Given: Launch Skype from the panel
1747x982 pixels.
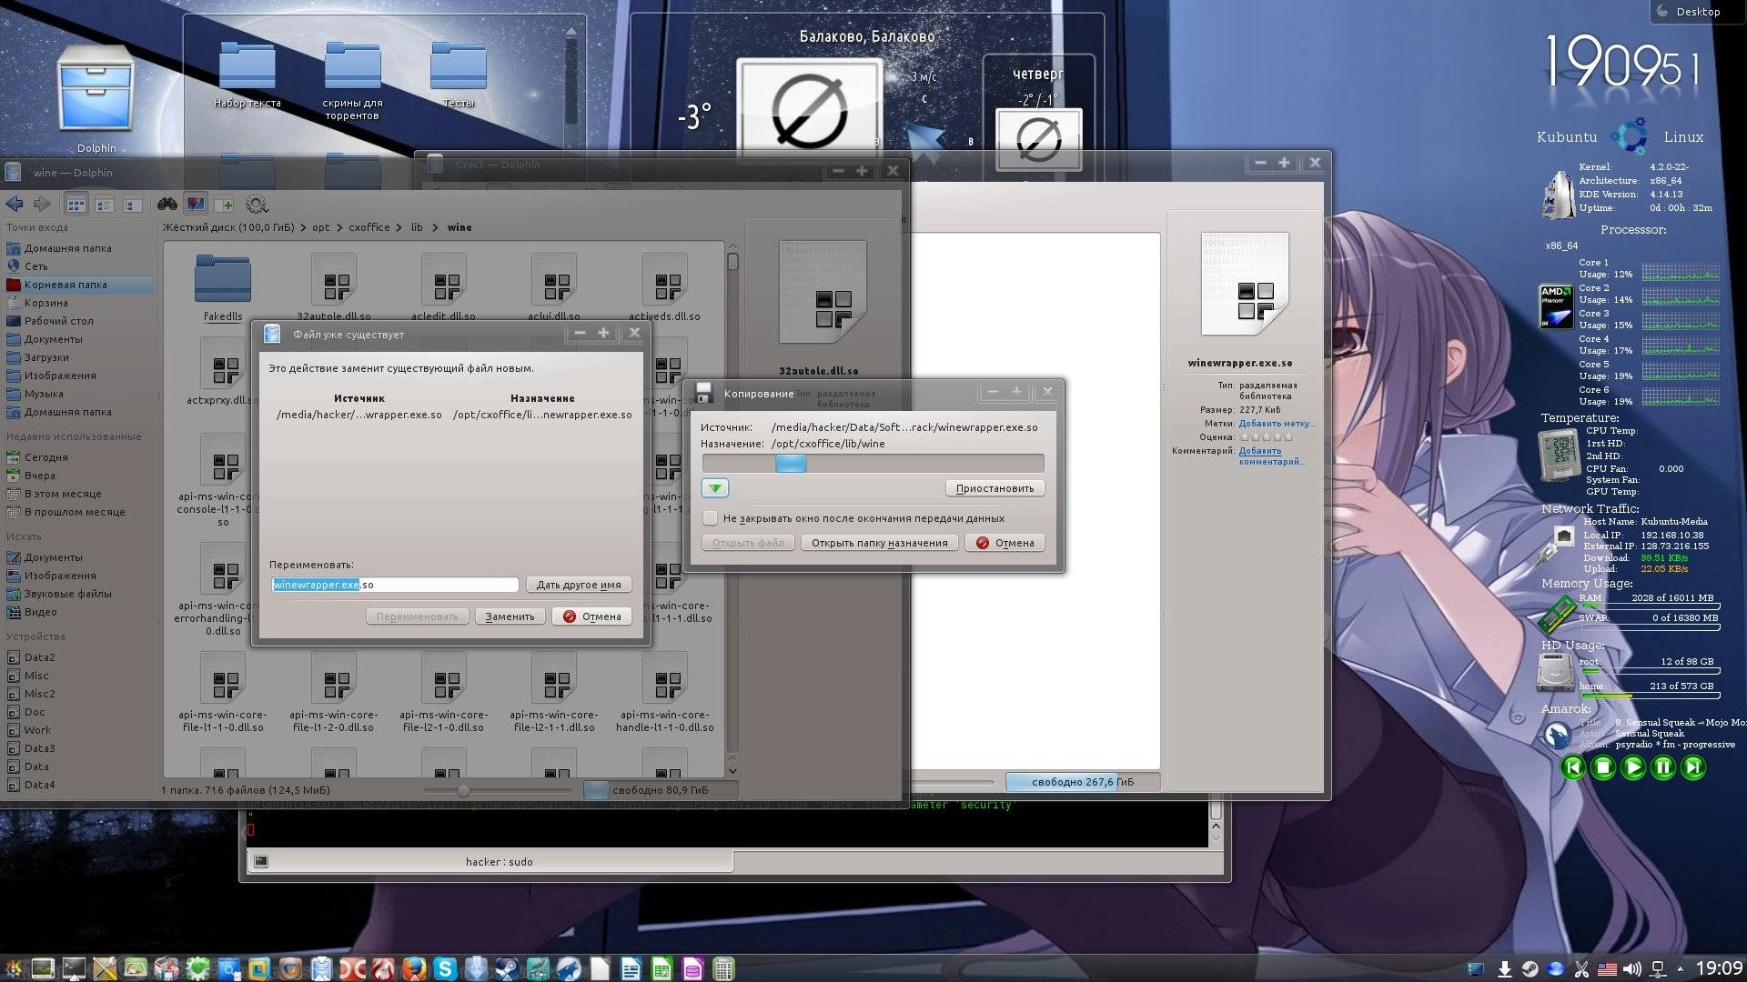Looking at the screenshot, I should tap(445, 969).
